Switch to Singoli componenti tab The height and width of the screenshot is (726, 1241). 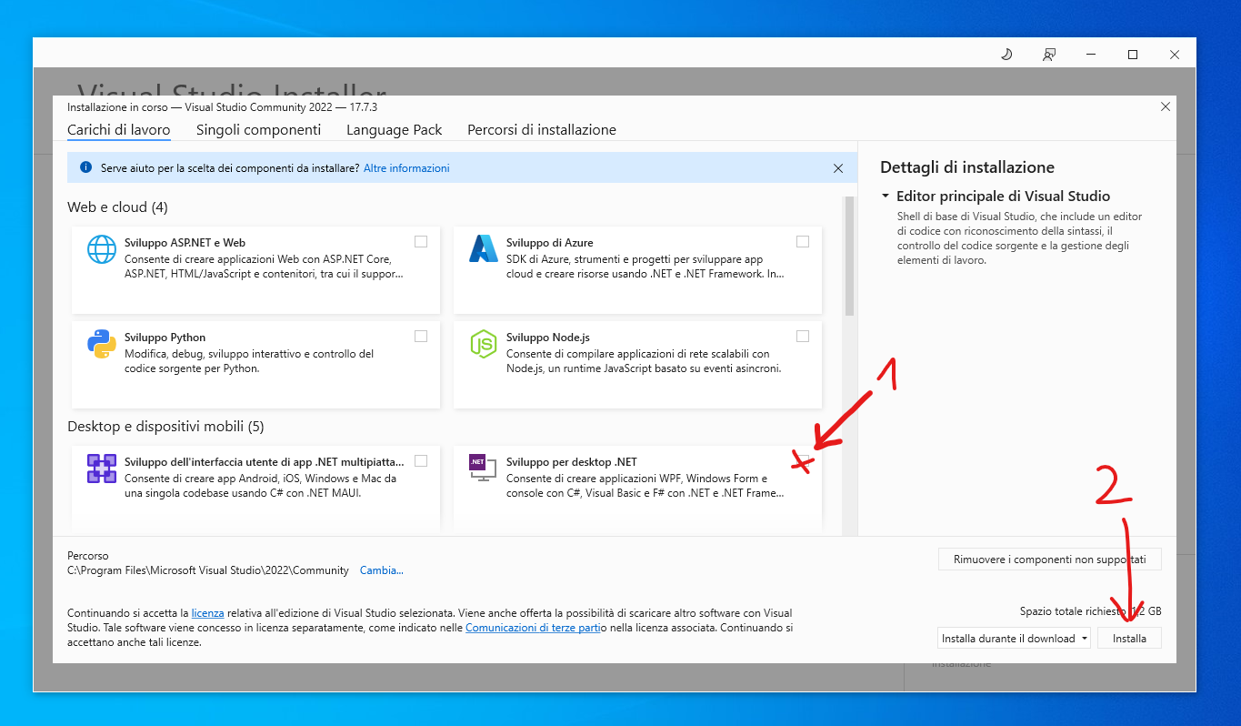pos(258,130)
